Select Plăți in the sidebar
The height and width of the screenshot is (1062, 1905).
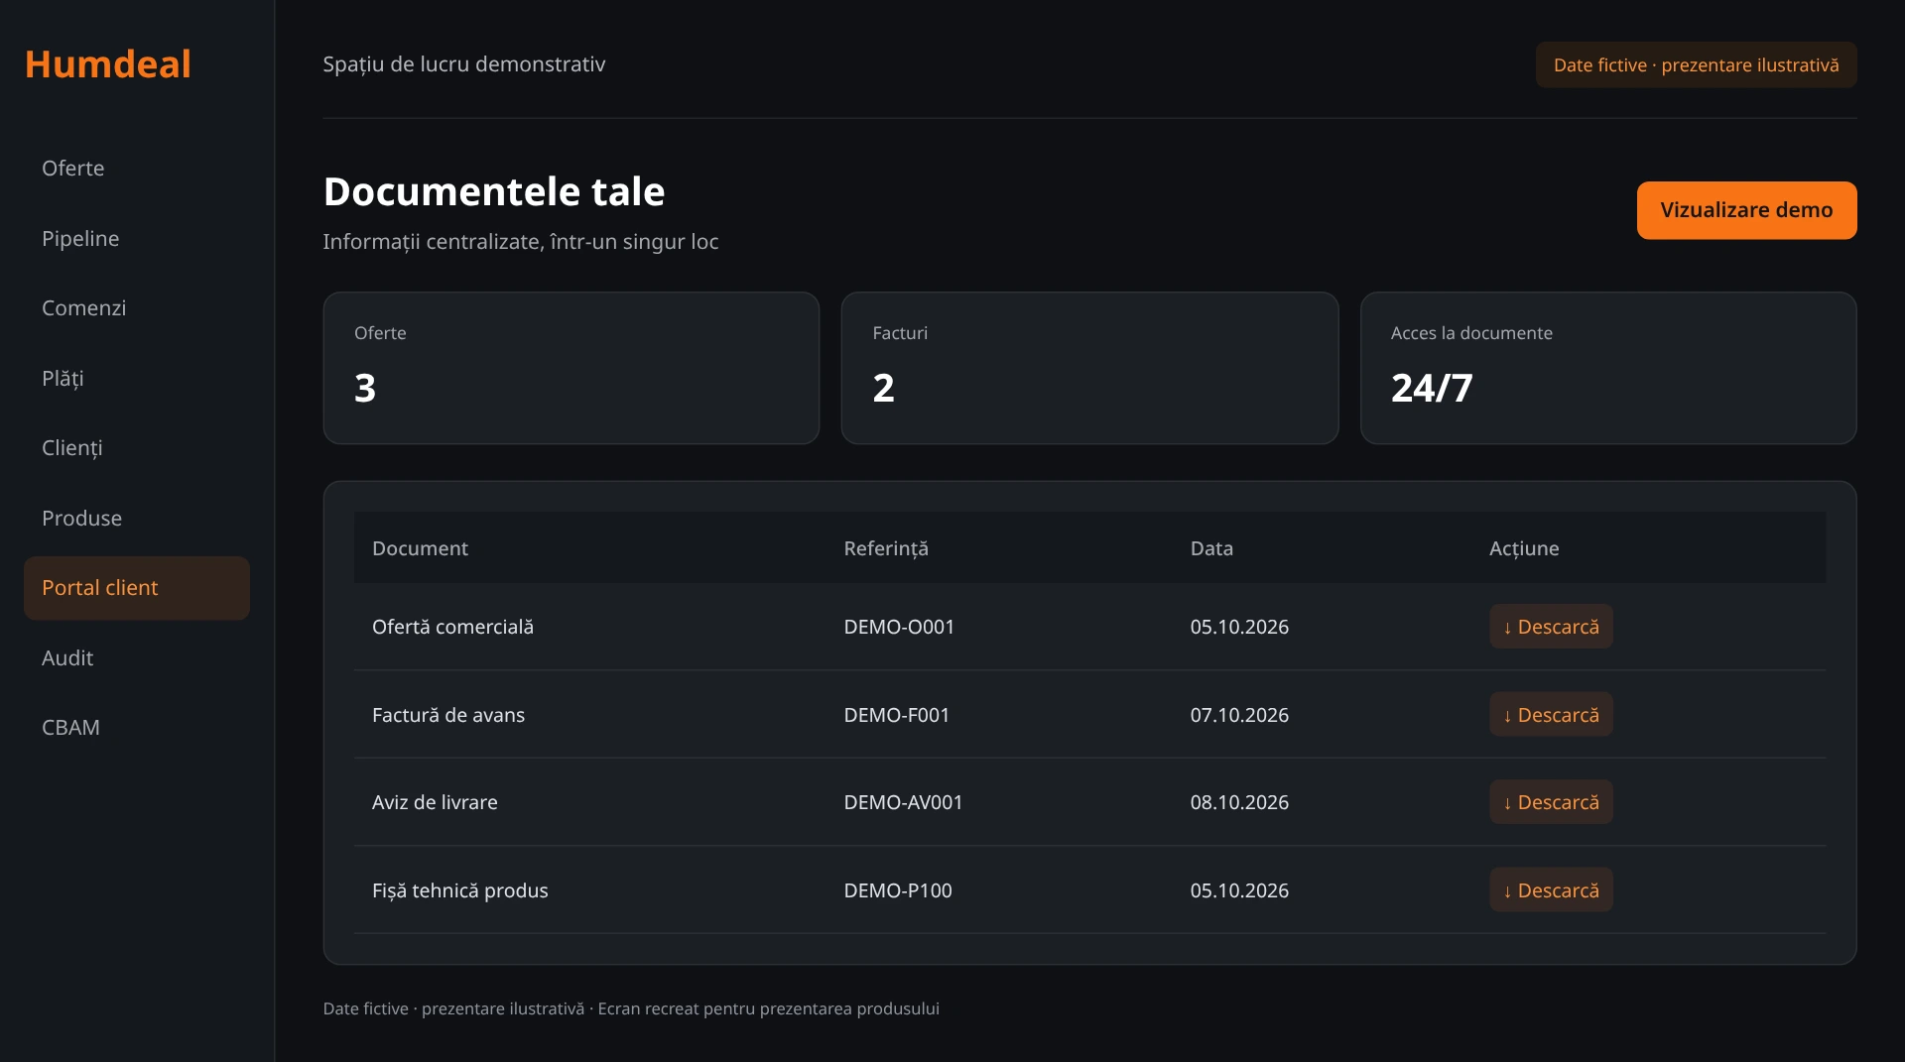[137, 379]
